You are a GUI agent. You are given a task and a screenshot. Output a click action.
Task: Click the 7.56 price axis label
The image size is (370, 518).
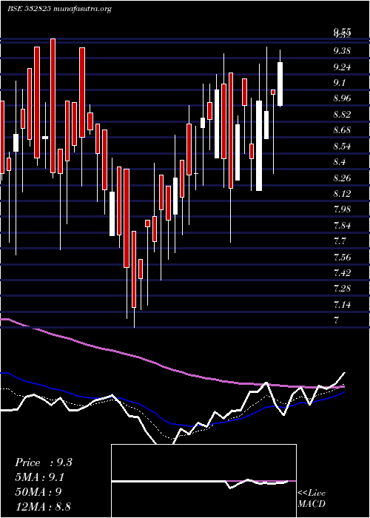click(342, 257)
